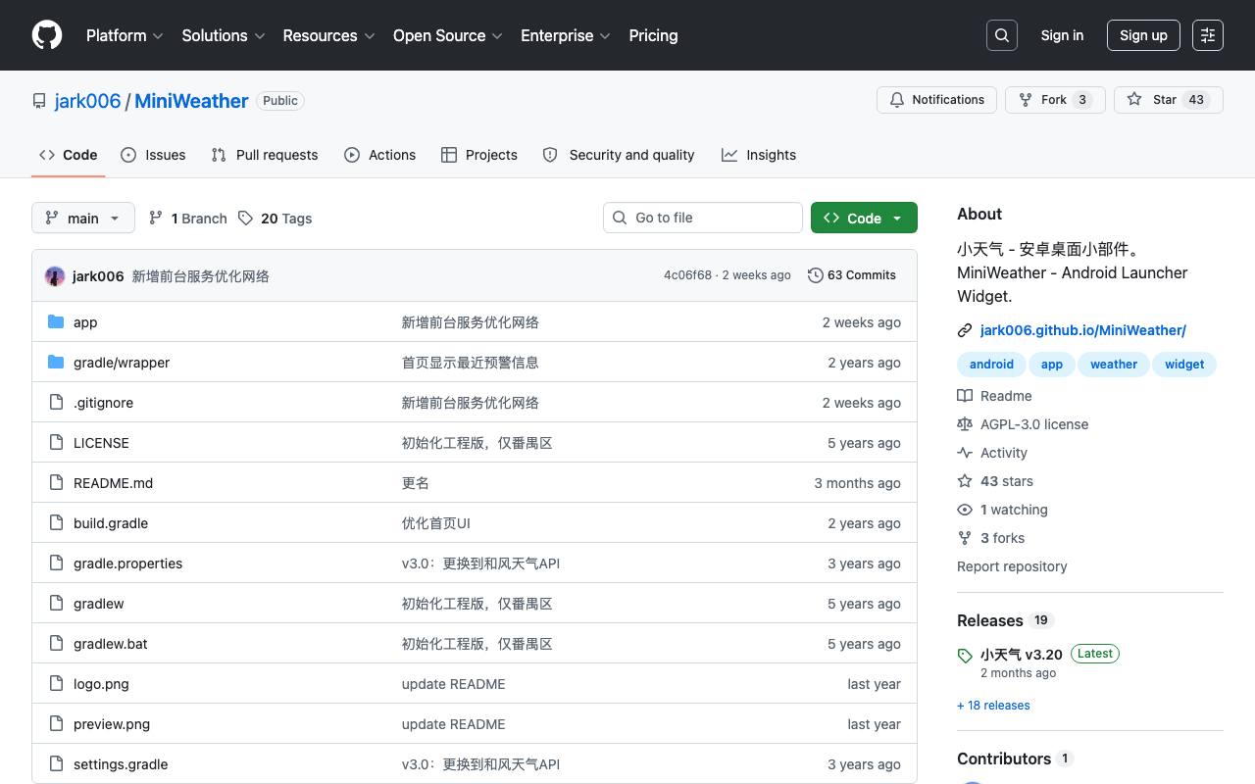The height and width of the screenshot is (784, 1255).
Task: Switch to the Pull requests tab
Action: tap(265, 155)
